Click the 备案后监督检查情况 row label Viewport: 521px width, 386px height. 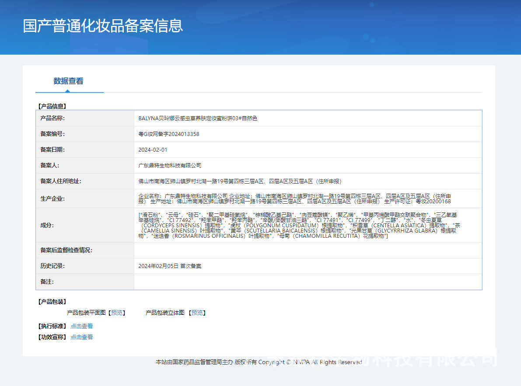tap(66, 250)
